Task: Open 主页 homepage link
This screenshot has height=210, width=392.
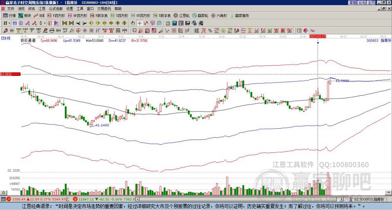Action: coord(371,3)
